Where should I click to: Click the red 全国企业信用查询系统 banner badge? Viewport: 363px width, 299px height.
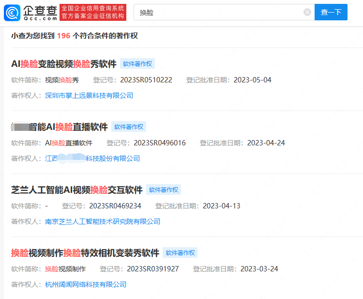[x=93, y=12]
